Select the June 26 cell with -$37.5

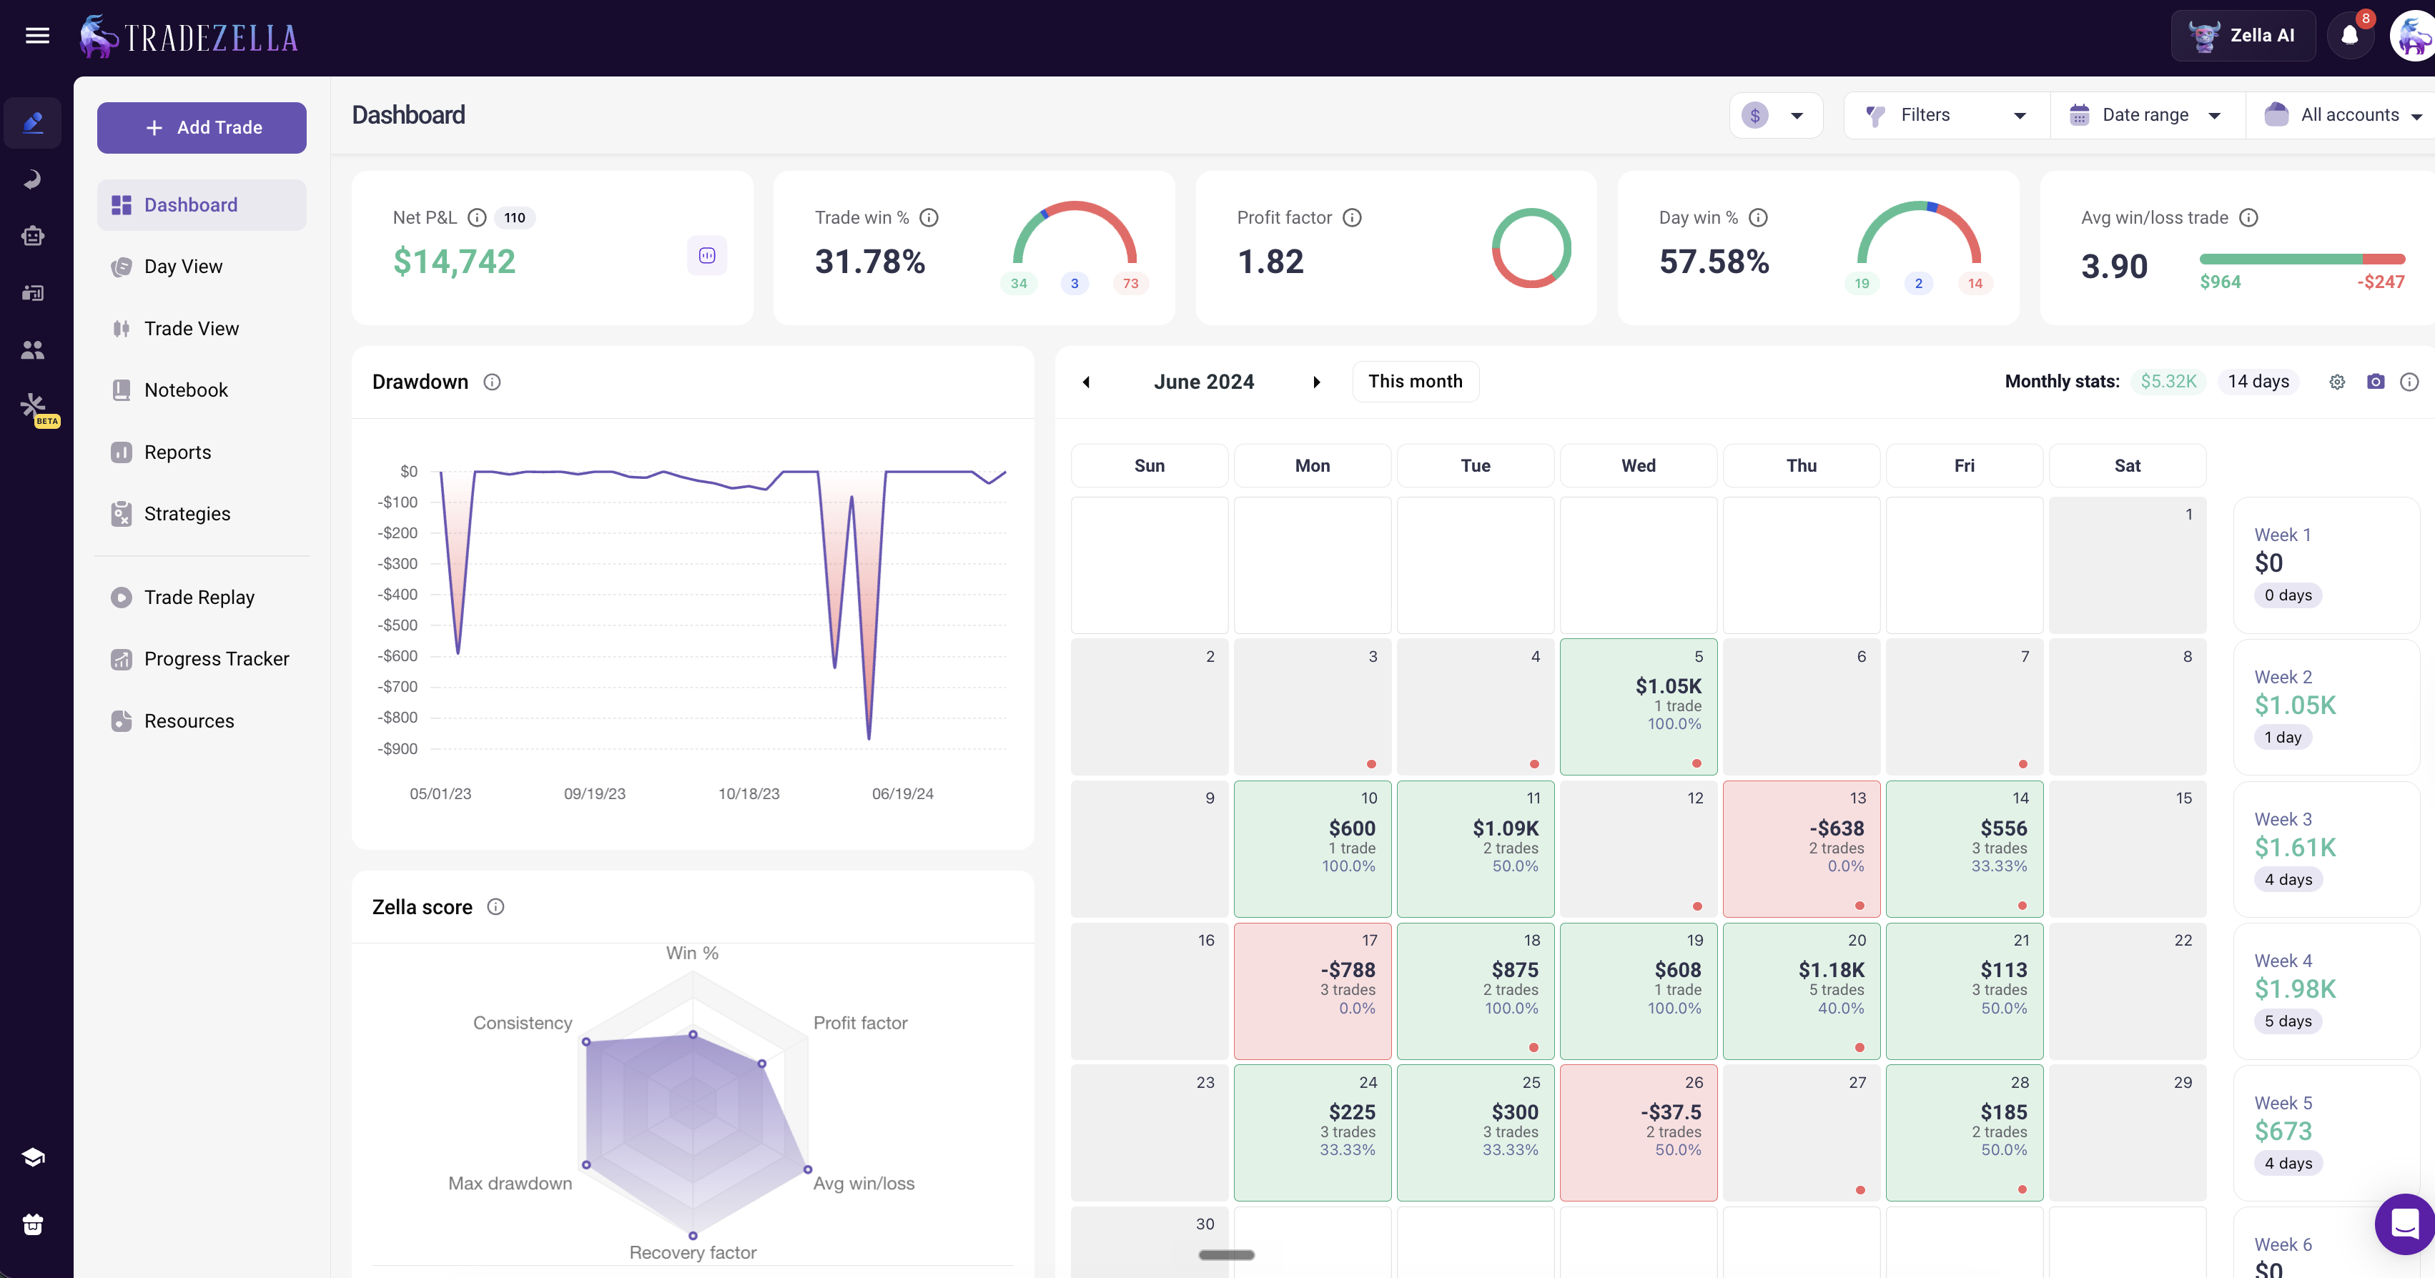(1638, 1132)
